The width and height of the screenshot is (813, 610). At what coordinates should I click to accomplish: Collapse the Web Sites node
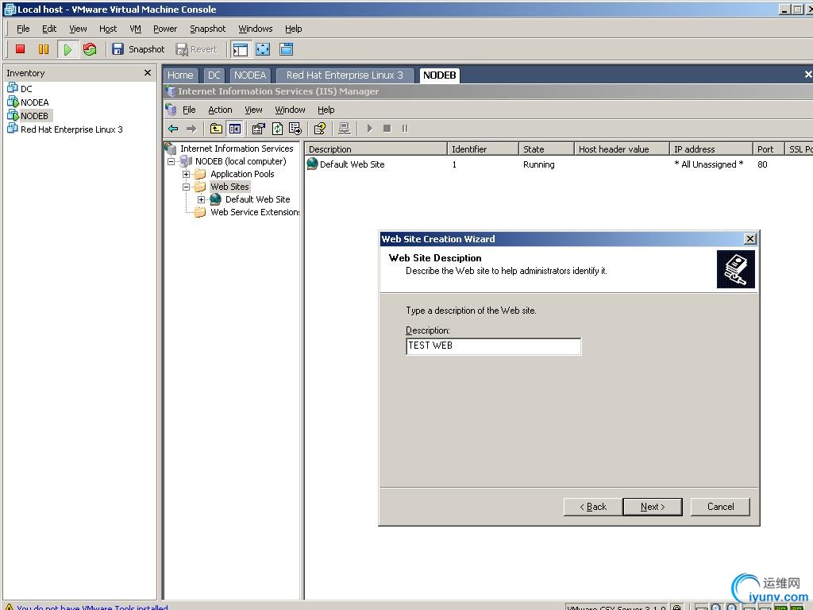(x=186, y=187)
